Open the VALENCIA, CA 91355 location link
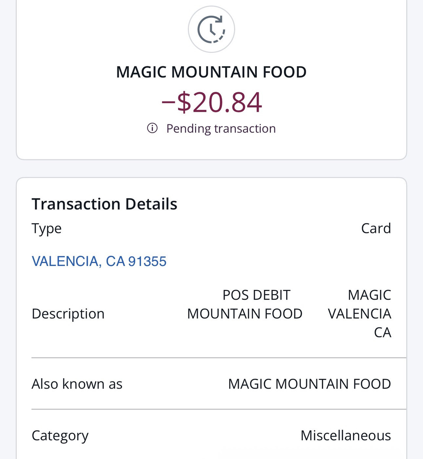 99,261
